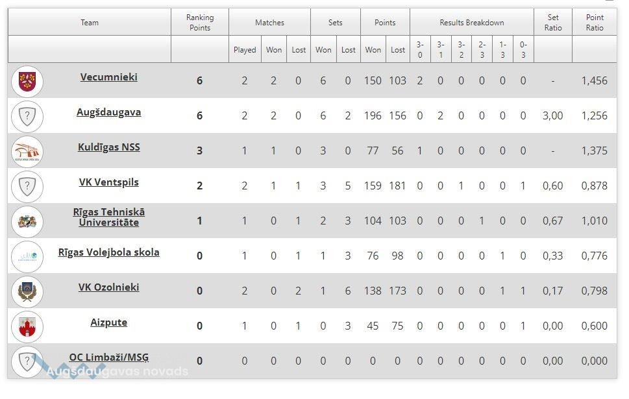The width and height of the screenshot is (629, 399).
Task: Follow the VK Ozolnieki team link
Action: [109, 287]
